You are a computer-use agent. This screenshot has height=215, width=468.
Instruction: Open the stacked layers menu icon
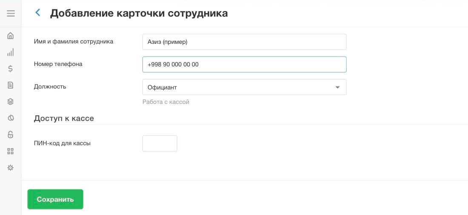point(11,101)
